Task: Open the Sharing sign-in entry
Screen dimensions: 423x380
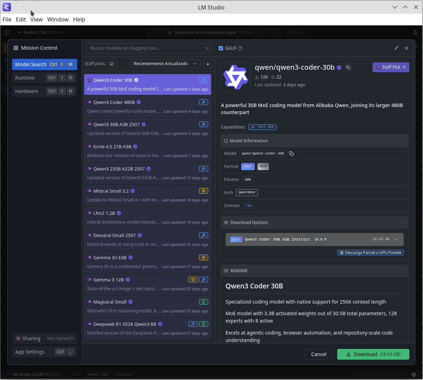Action: pyautogui.click(x=44, y=338)
